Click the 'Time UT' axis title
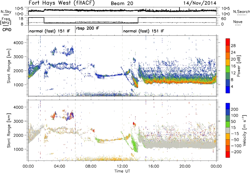This screenshot has width=250, height=173. (x=122, y=171)
